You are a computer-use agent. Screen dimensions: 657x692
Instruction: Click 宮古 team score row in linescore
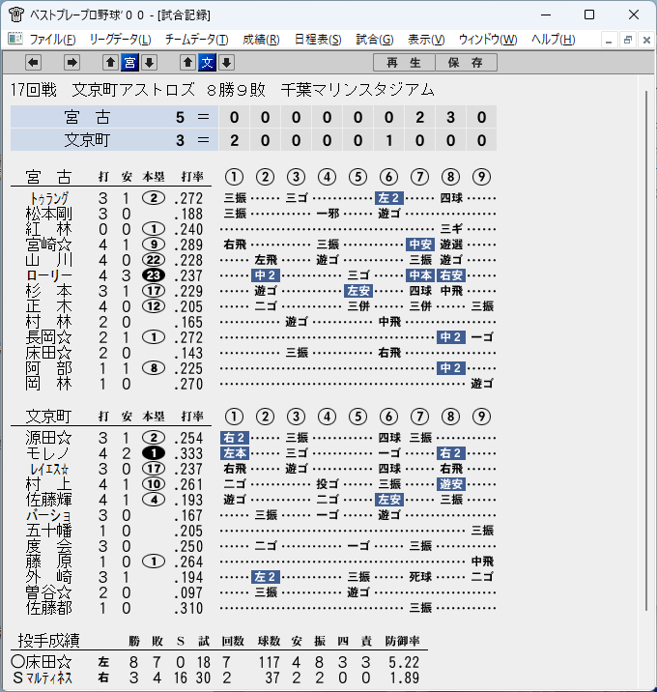253,117
